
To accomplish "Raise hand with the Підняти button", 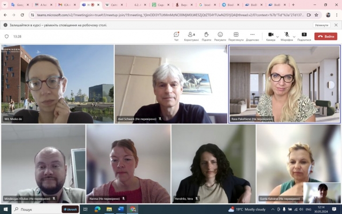I will 206,35.
